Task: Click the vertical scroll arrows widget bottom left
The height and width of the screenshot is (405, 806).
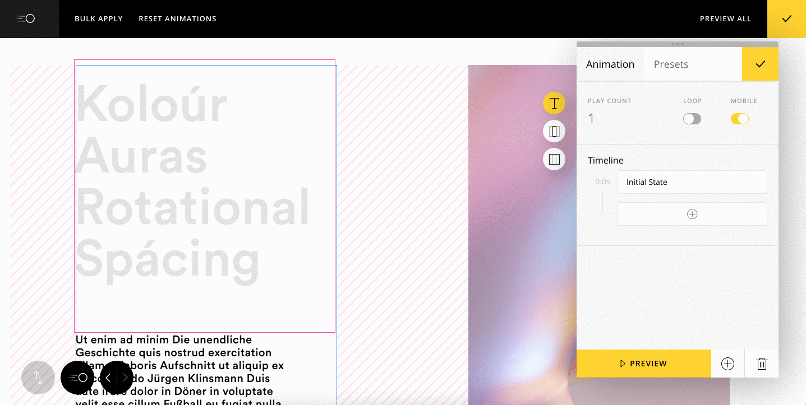Action: coord(38,378)
